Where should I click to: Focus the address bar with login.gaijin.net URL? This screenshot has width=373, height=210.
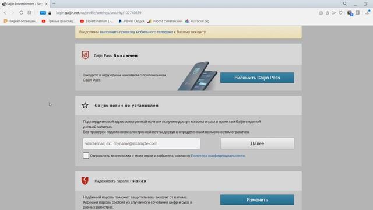98,13
